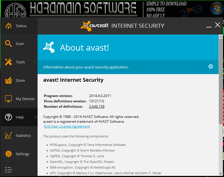The height and width of the screenshot is (177, 224).
Task: Click the OpenSSL copyright entry
Action: pyautogui.click(x=82, y=162)
